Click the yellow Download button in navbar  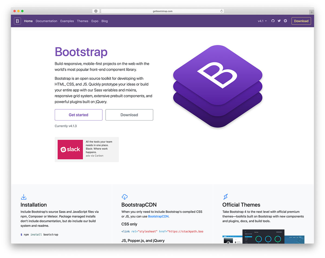(301, 21)
